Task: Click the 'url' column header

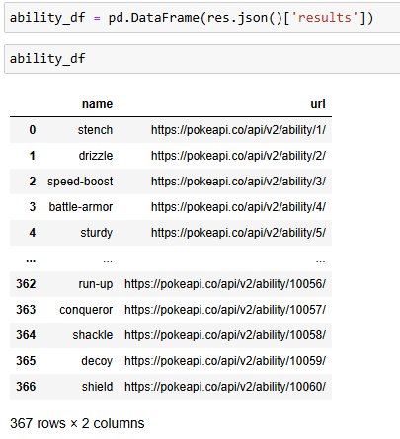Action: pos(318,104)
